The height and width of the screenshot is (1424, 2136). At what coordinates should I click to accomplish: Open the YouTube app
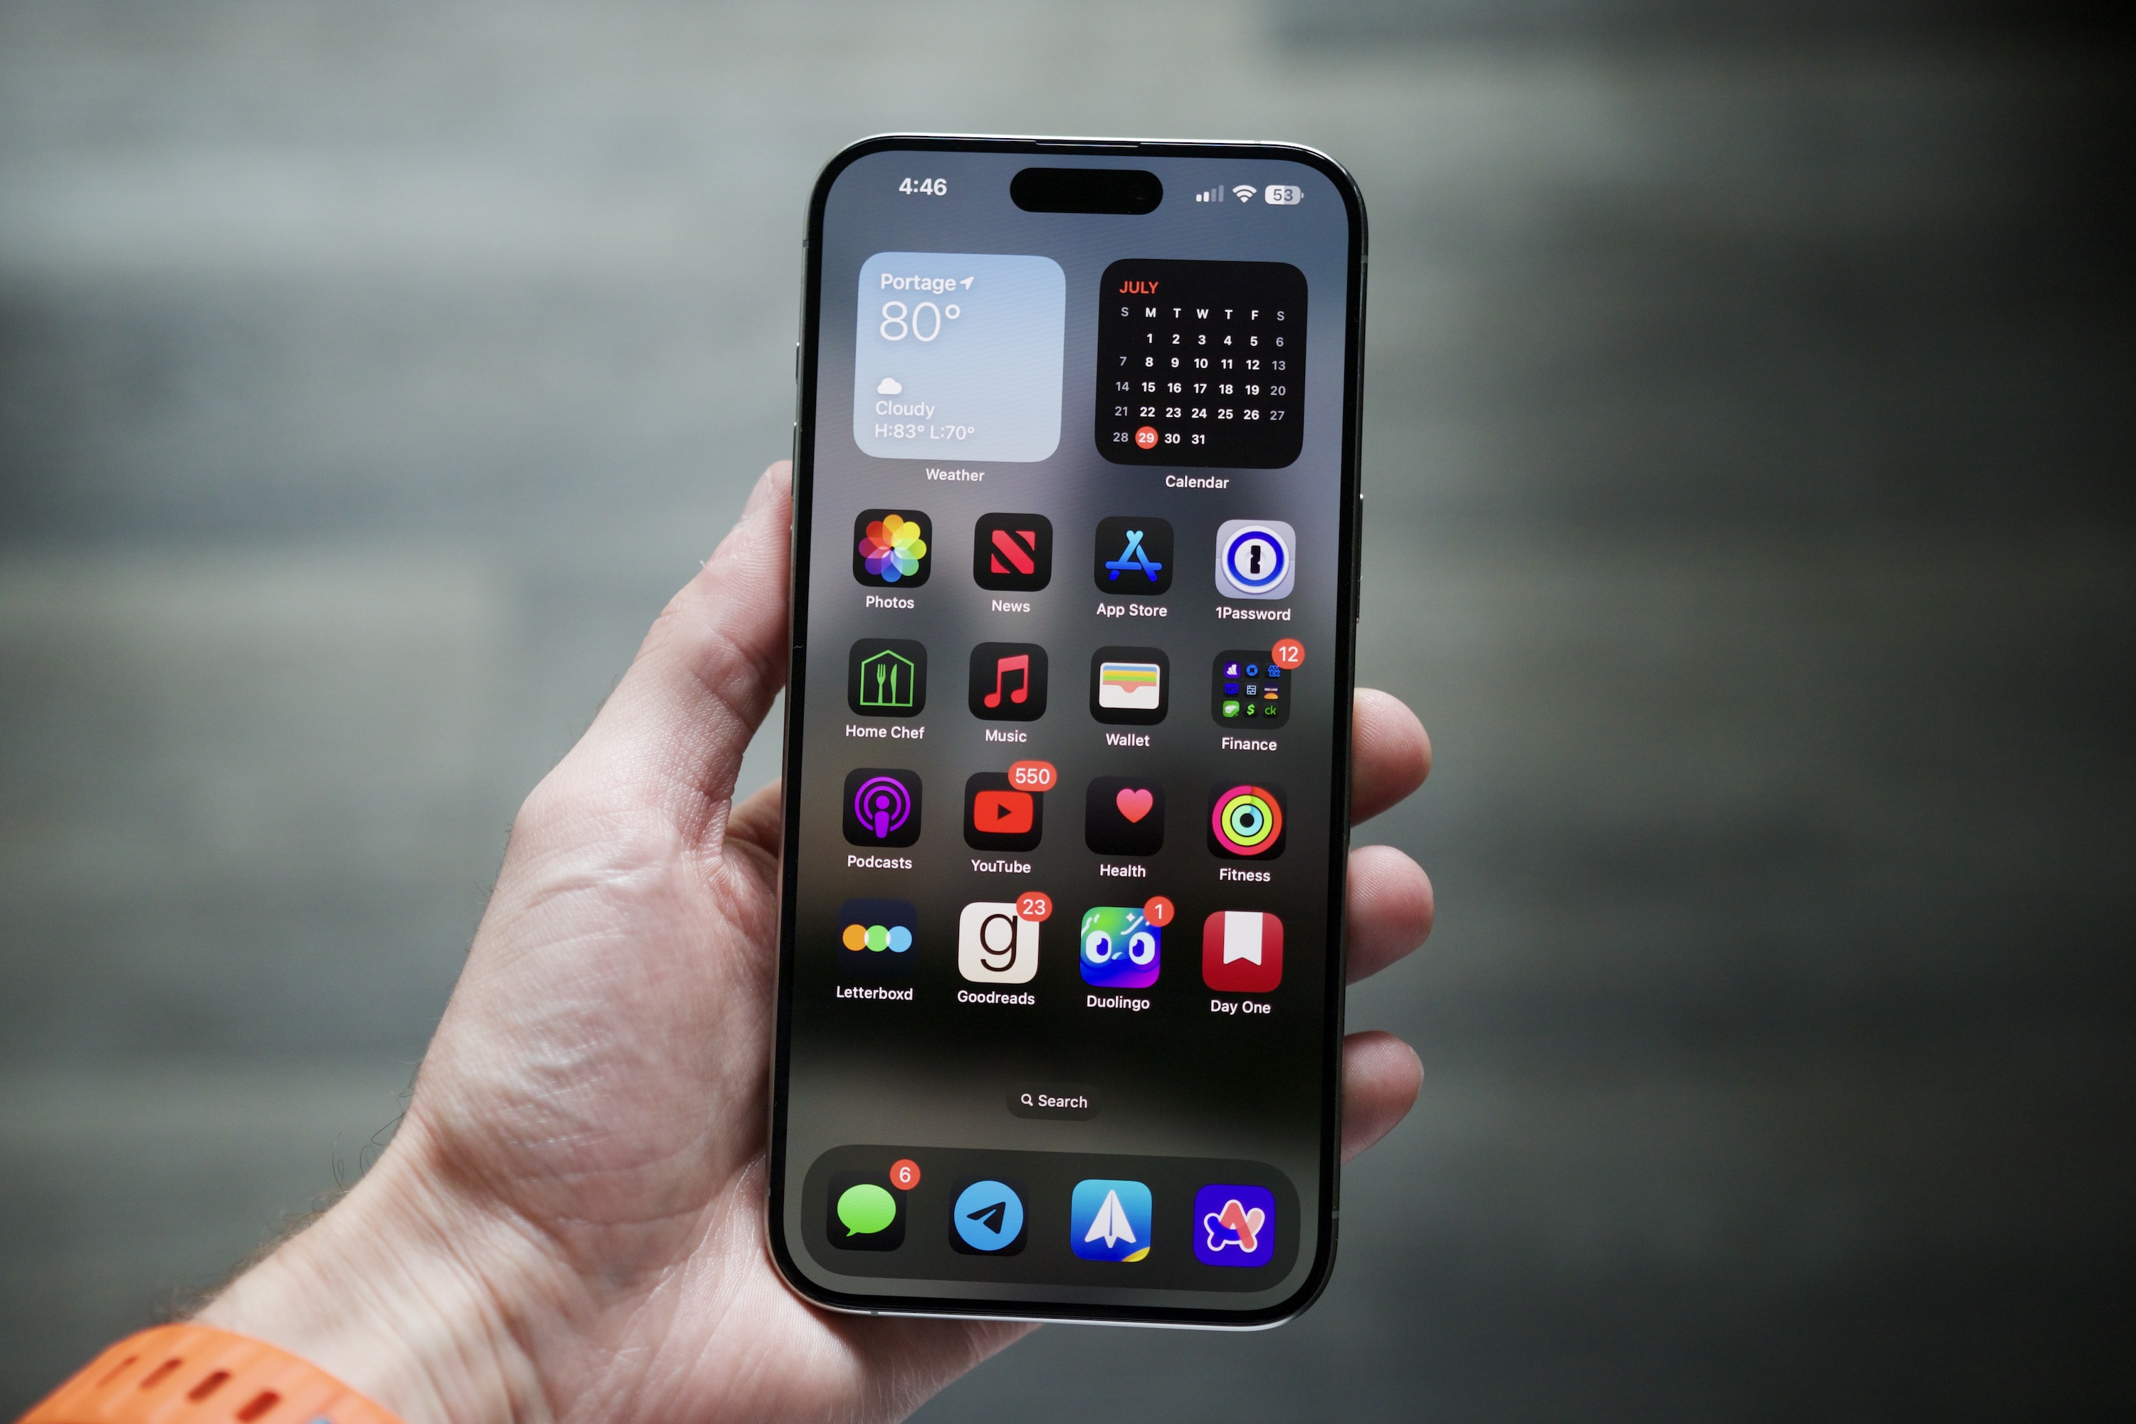click(1001, 819)
